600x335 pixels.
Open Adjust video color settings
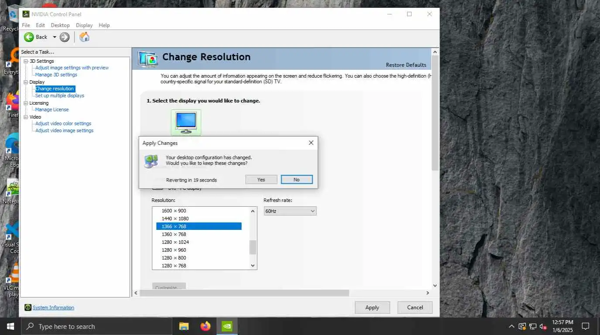click(63, 123)
